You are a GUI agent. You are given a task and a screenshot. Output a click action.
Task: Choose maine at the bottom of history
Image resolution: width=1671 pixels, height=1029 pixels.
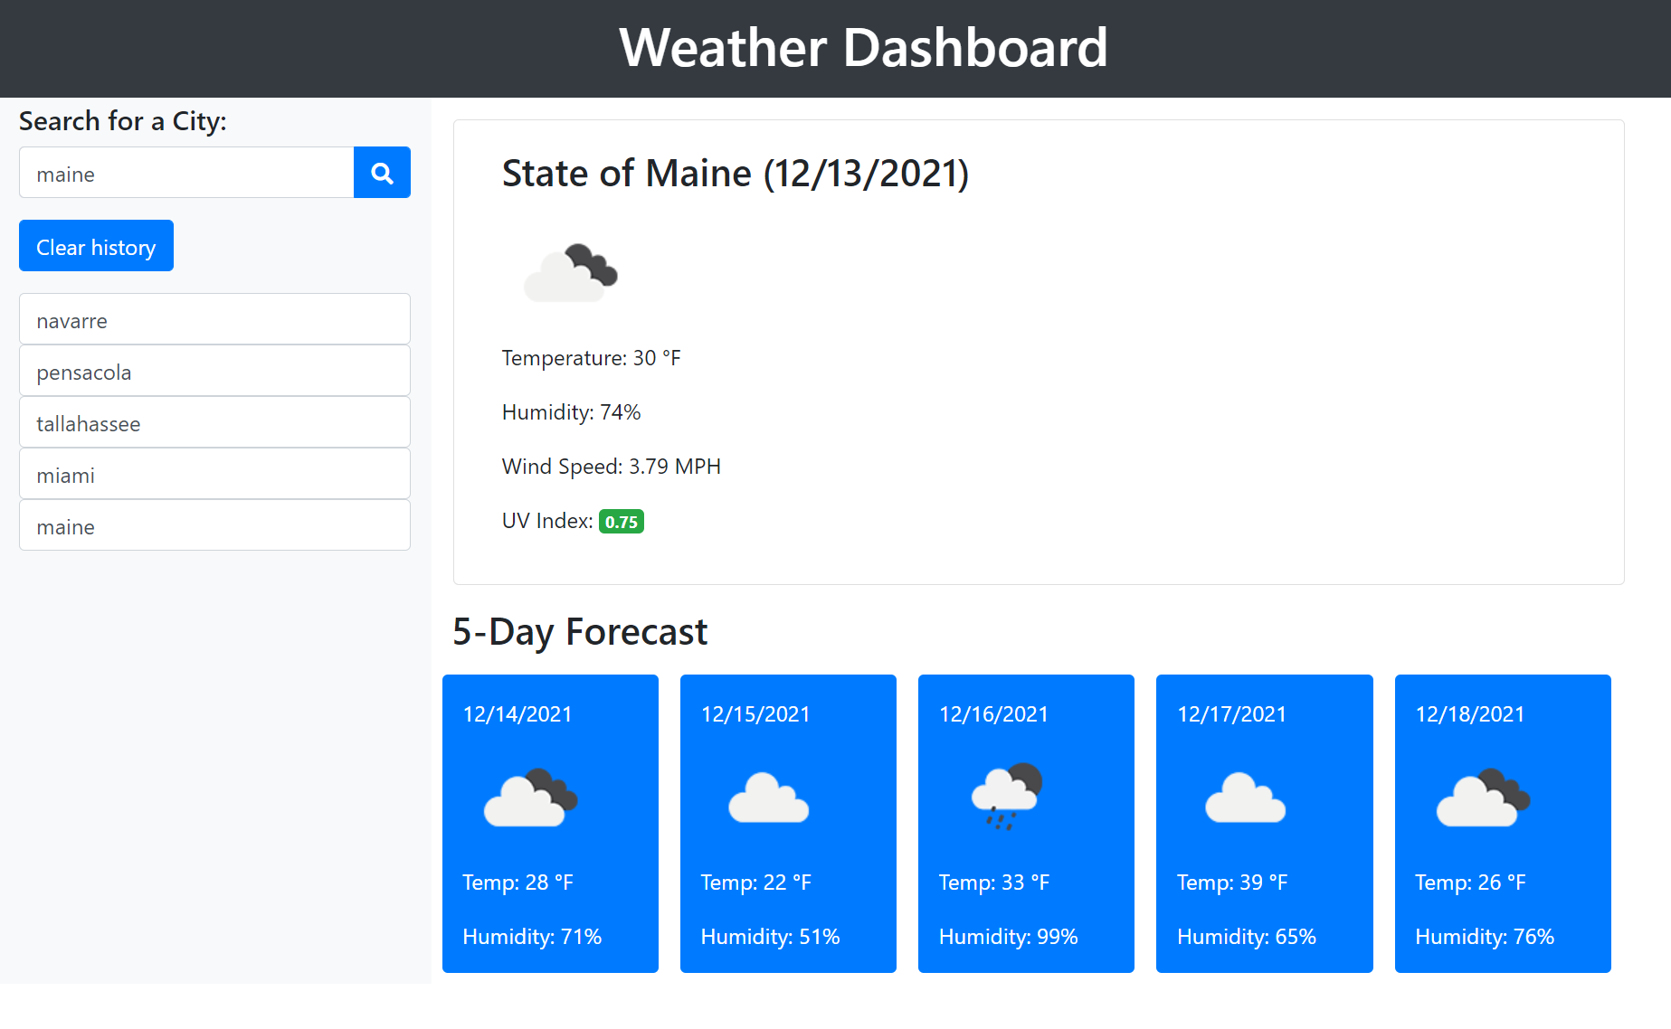point(214,525)
